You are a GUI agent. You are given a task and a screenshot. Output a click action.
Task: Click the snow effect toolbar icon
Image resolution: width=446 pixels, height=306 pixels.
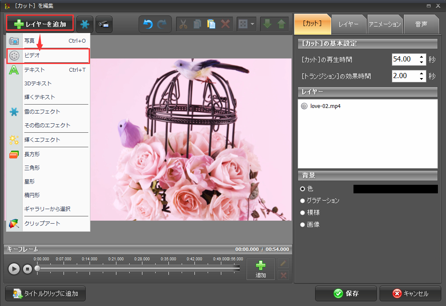(85, 24)
